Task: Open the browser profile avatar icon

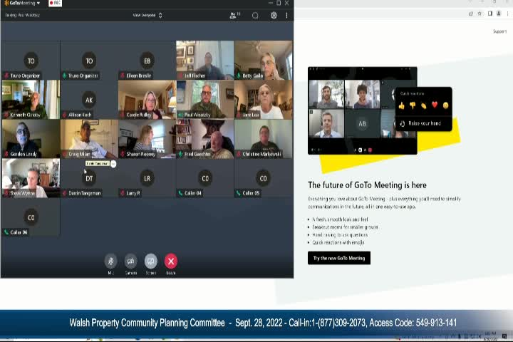Action: click(x=497, y=14)
